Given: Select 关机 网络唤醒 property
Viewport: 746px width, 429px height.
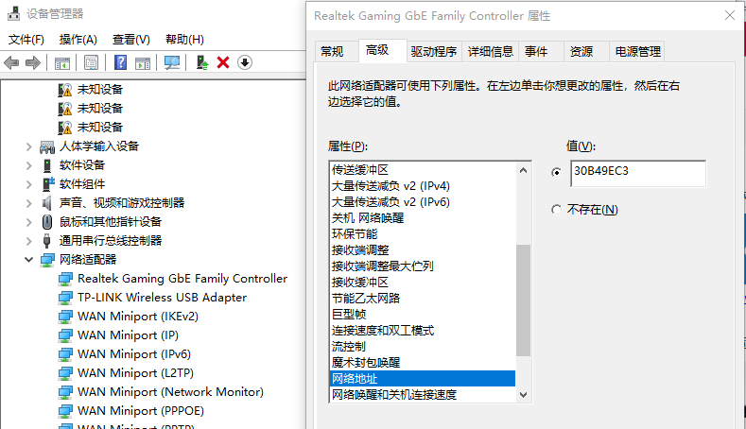Looking at the screenshot, I should pyautogui.click(x=368, y=218).
